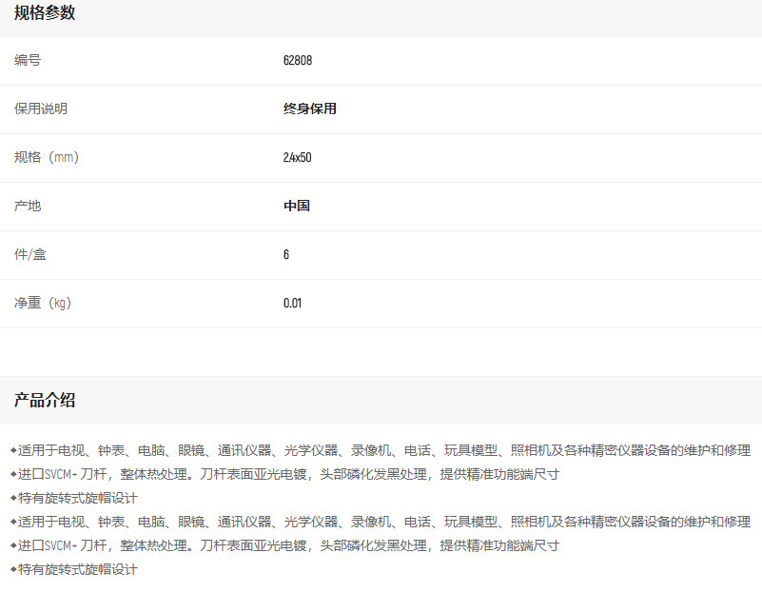This screenshot has height=593, width=762.
Task: Click the 规格参数 section heading
Action: pos(45,13)
